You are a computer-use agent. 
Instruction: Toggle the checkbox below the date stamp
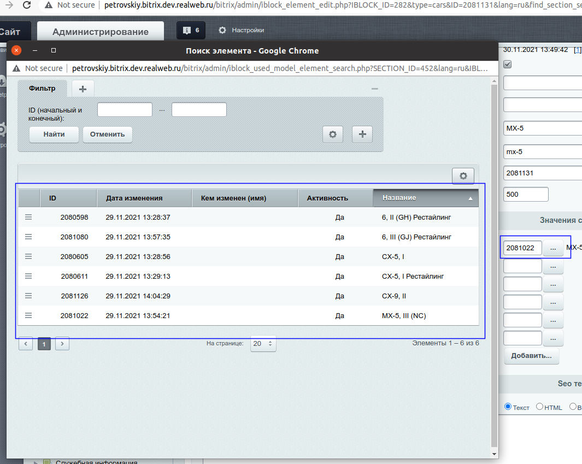click(507, 64)
